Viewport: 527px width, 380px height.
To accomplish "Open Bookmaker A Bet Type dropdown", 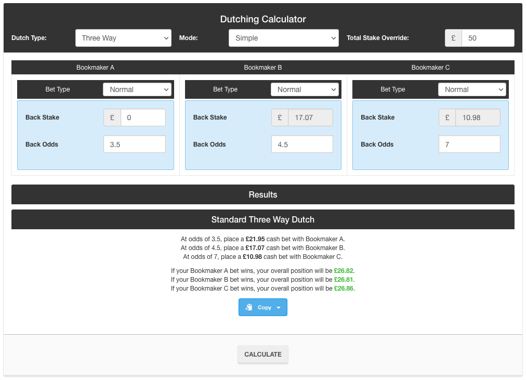I will (x=137, y=89).
